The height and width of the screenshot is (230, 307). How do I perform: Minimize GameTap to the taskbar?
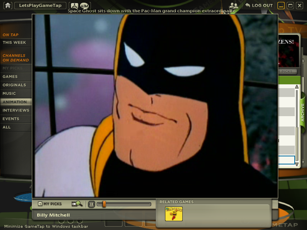281,6
